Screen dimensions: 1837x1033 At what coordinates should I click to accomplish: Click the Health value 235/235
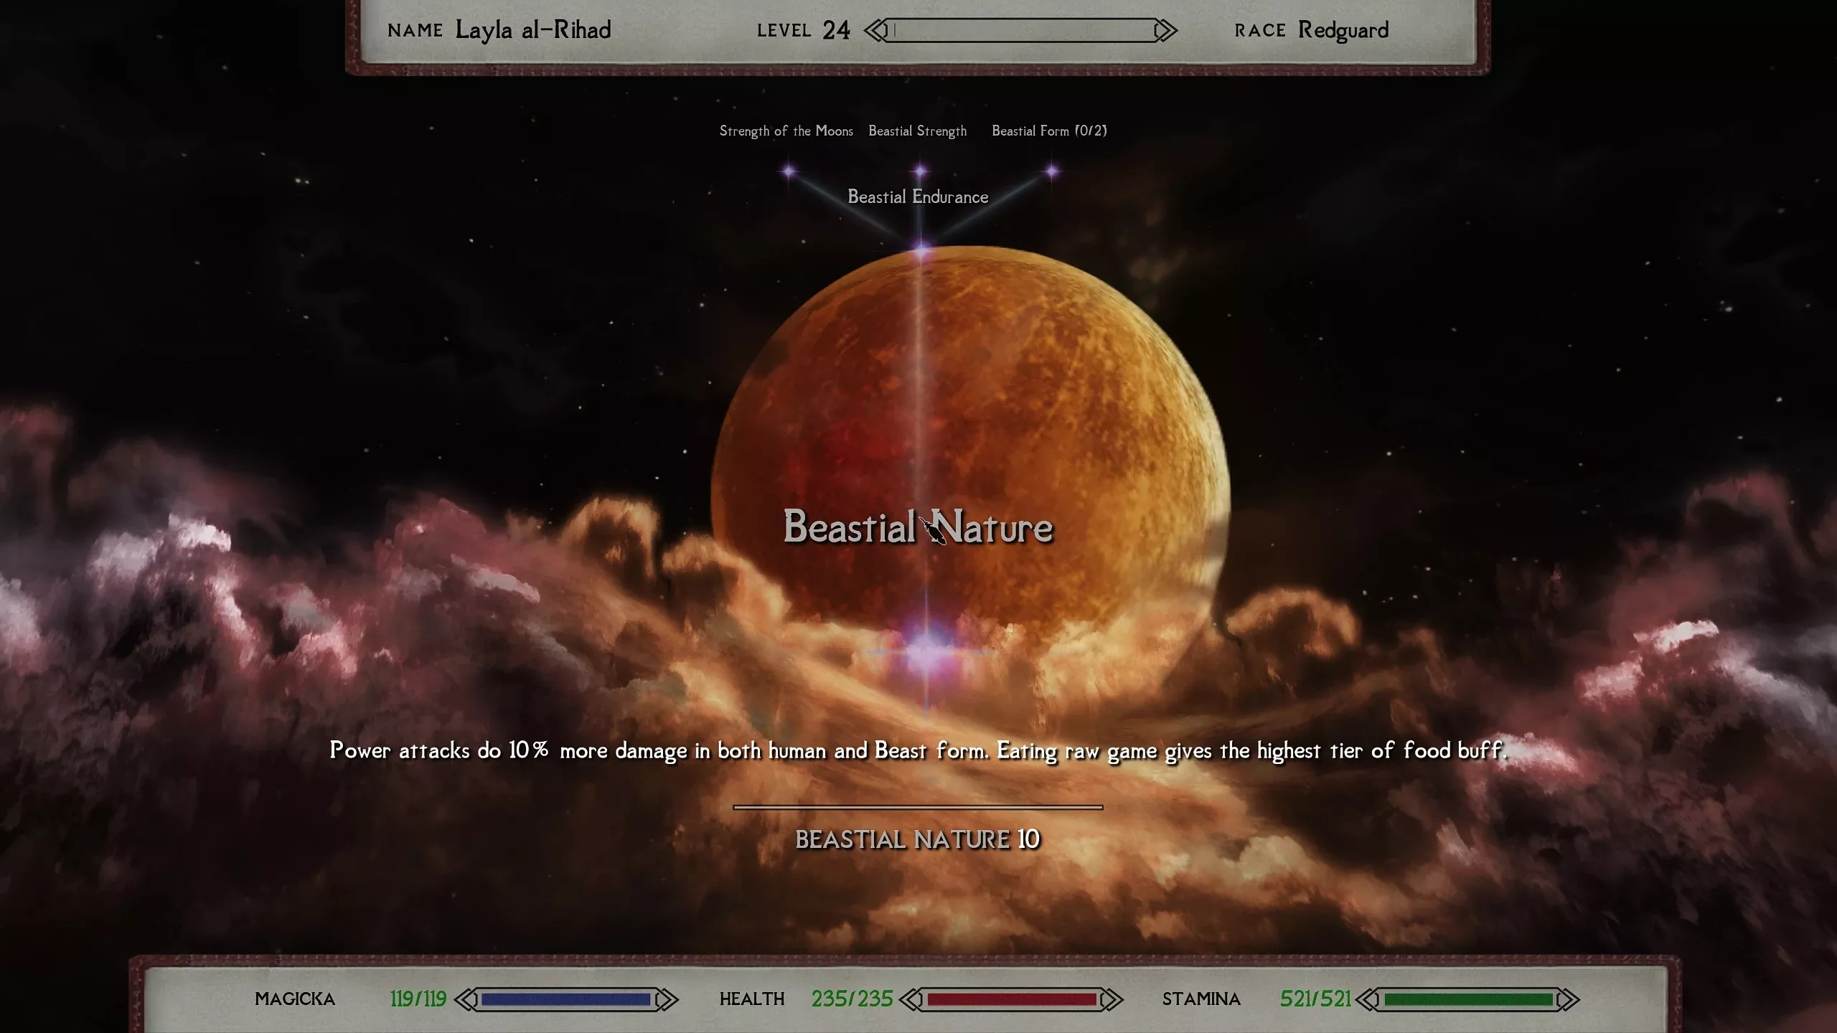coord(852,999)
